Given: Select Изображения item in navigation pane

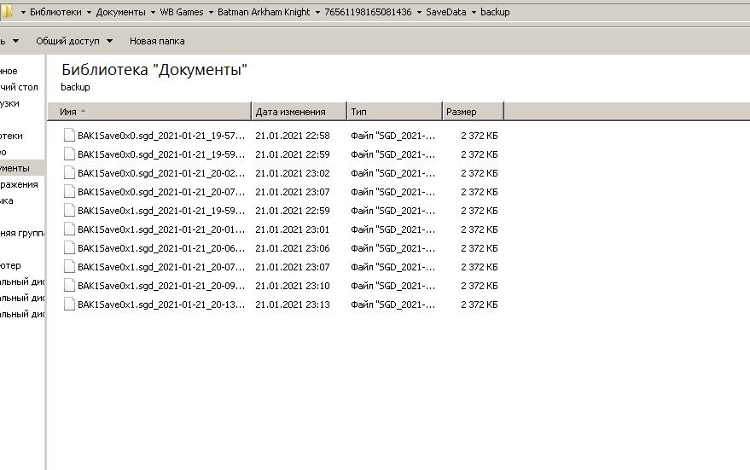Looking at the screenshot, I should pos(19,184).
